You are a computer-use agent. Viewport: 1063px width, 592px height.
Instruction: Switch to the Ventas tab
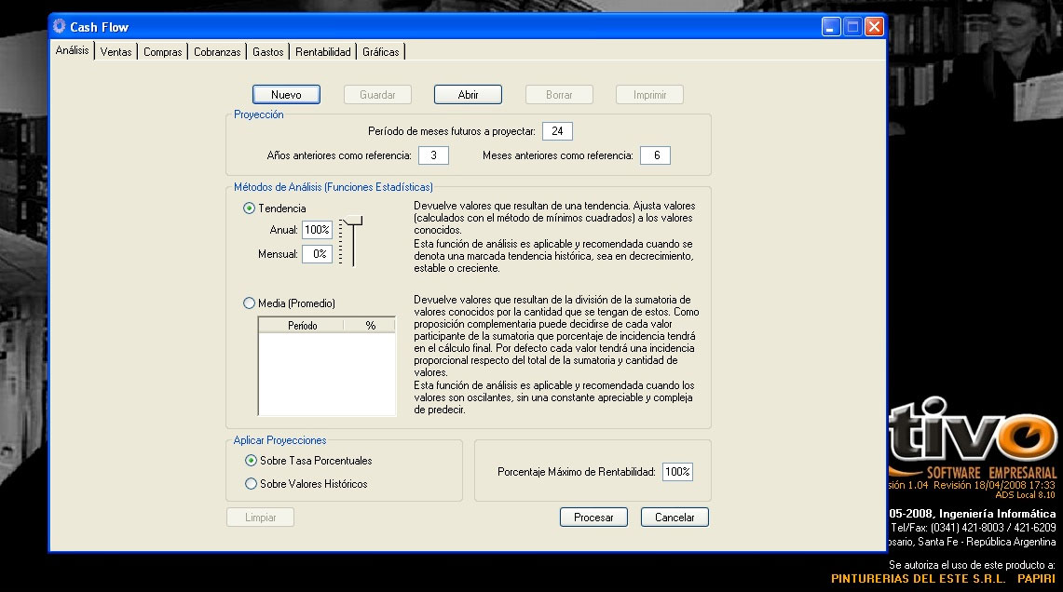116,52
